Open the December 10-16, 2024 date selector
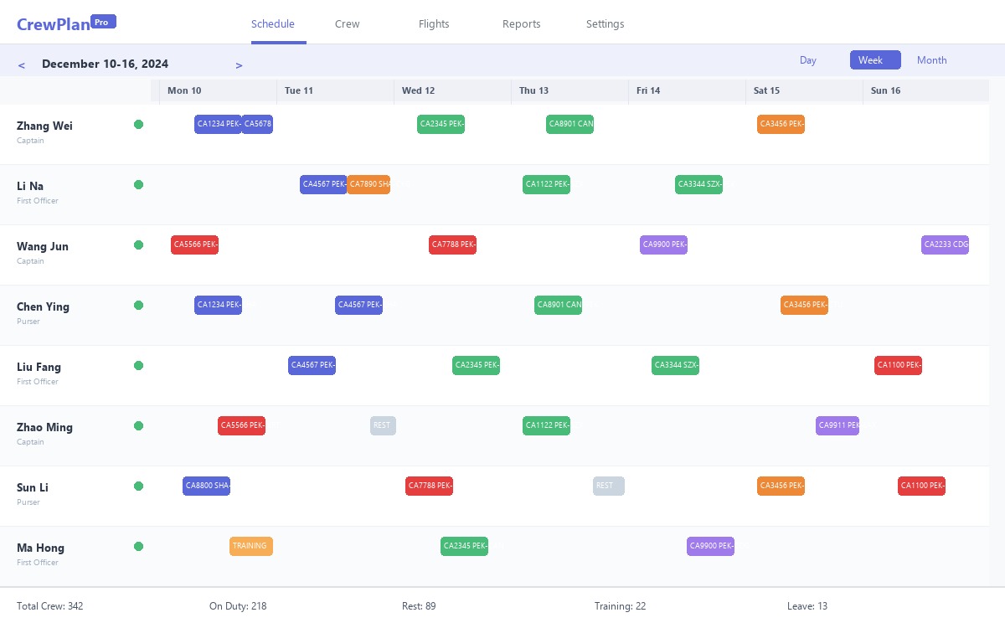The image size is (1005, 628). (x=106, y=64)
